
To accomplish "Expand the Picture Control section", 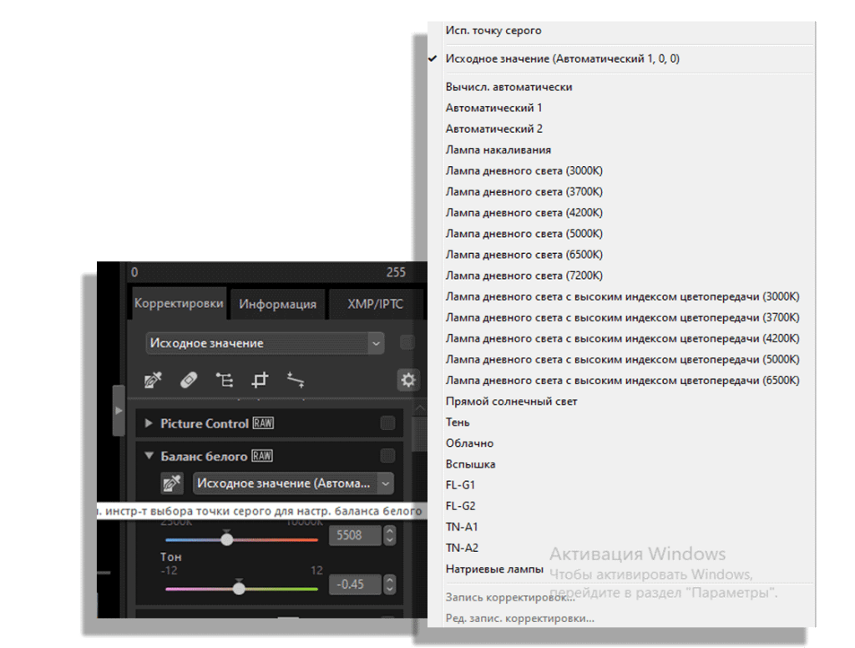I will pyautogui.click(x=149, y=423).
